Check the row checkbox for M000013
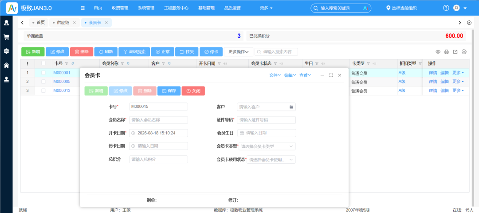 coord(43,91)
